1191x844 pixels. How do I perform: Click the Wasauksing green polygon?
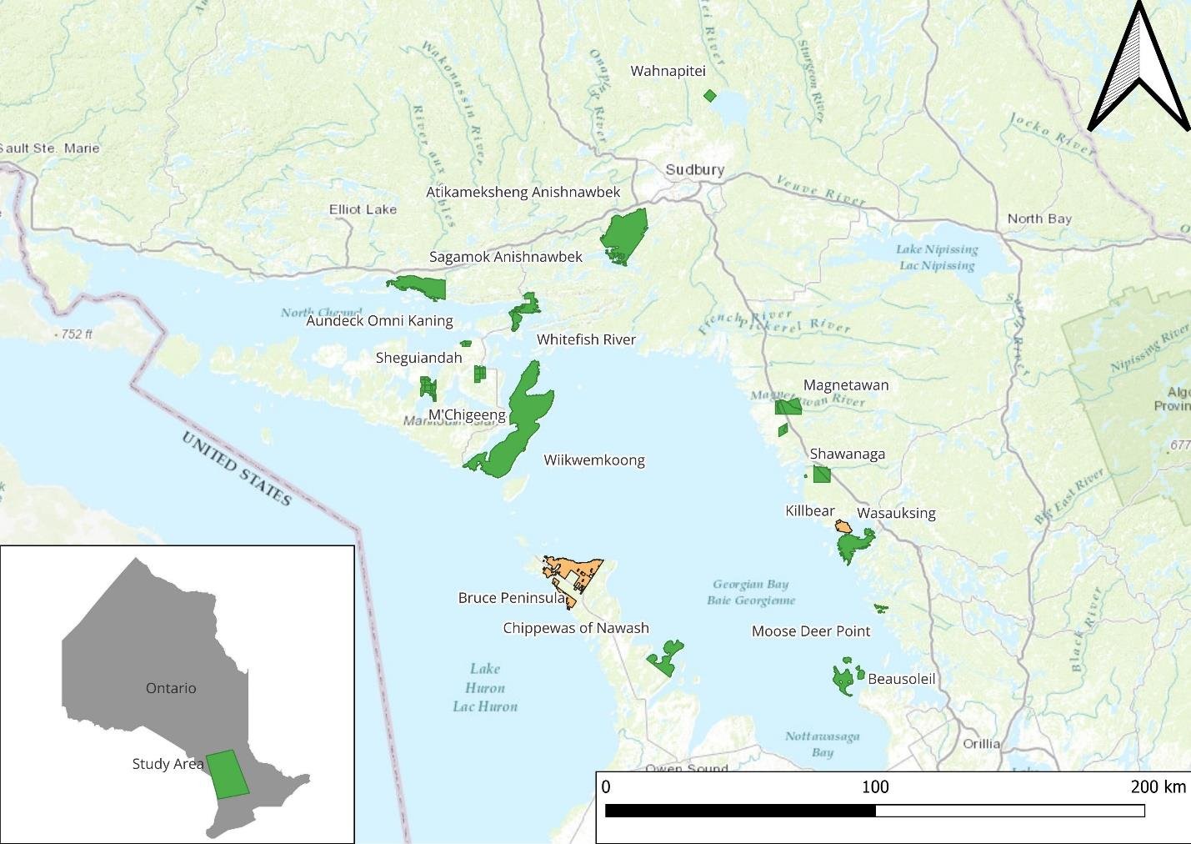tap(854, 545)
